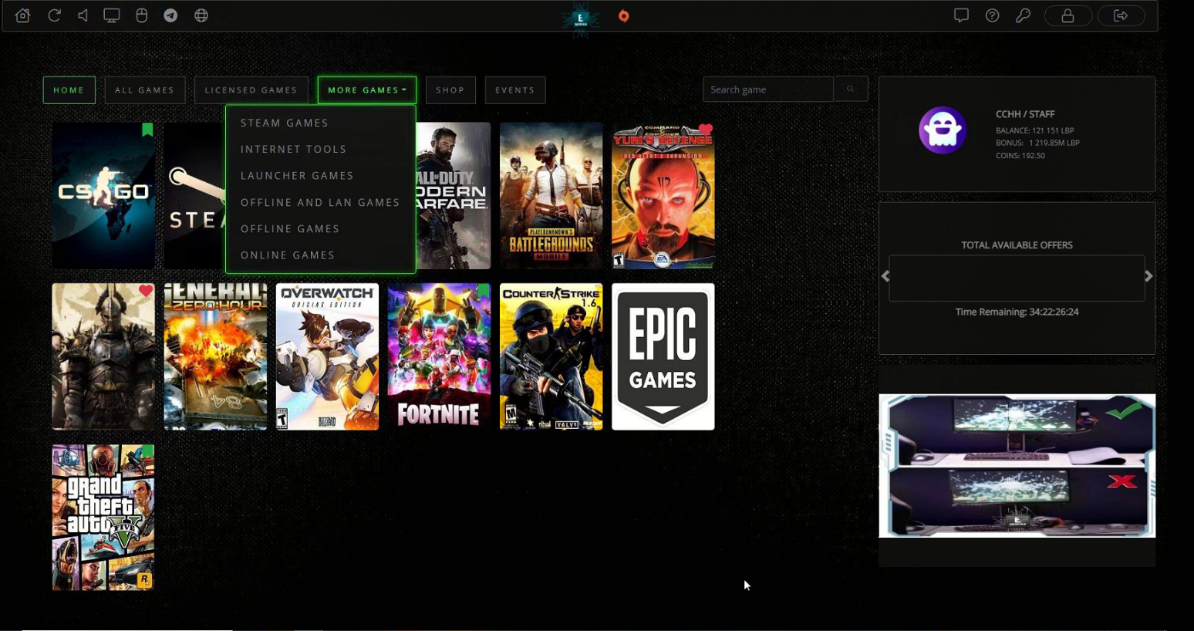Choose OFFLINE AND LAN GAMES entry
Viewport: 1194px width, 631px height.
[320, 202]
